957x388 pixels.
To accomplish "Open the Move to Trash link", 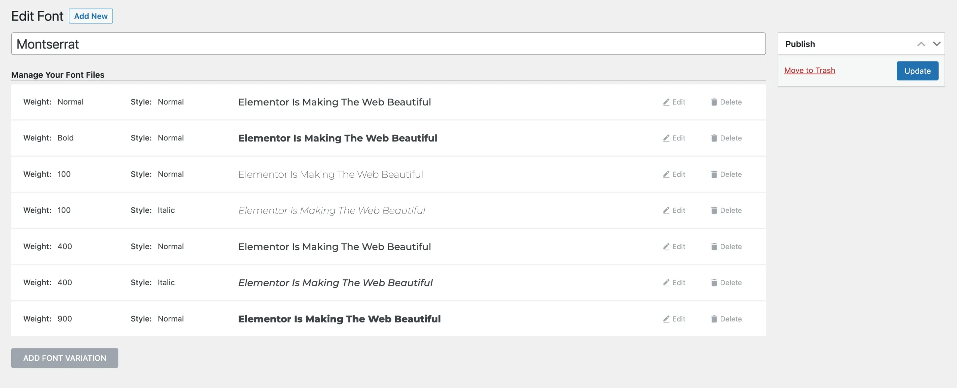I will tap(809, 70).
